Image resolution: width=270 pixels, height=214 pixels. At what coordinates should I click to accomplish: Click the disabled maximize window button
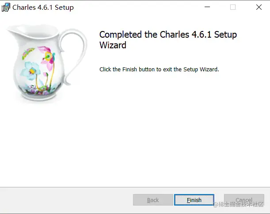click(x=233, y=7)
